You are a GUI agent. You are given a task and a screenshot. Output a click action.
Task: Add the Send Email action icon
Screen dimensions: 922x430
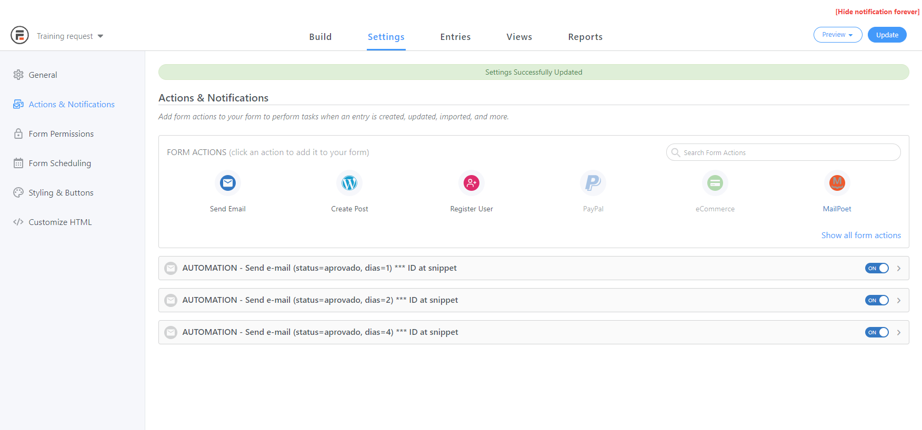(228, 183)
